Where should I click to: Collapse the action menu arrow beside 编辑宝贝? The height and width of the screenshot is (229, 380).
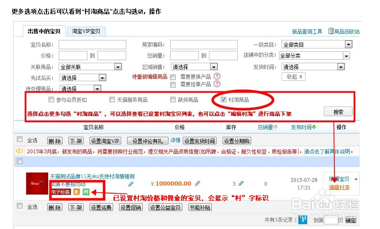pyautogui.click(x=356, y=179)
